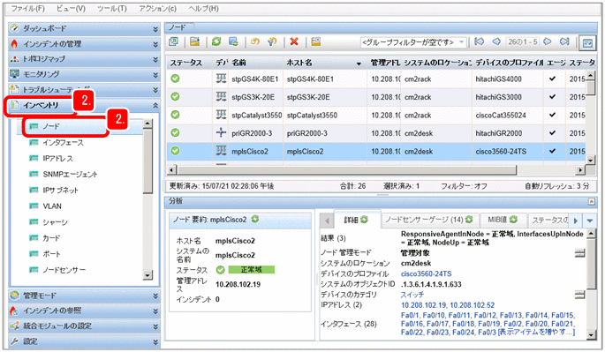Click the node table horizontal scrollbar
Image resolution: width=605 pixels, height=352 pixels.
tap(346, 170)
